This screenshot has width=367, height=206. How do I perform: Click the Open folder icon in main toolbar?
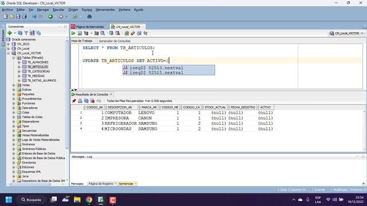point(12,17)
